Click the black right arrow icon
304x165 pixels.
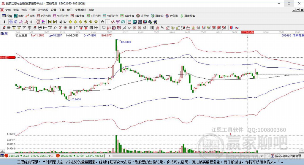65,22
